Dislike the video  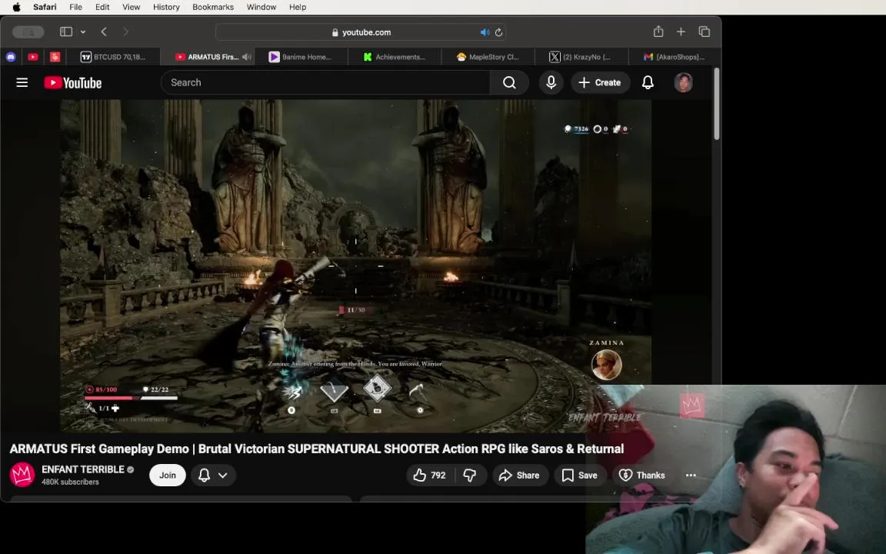tap(471, 476)
